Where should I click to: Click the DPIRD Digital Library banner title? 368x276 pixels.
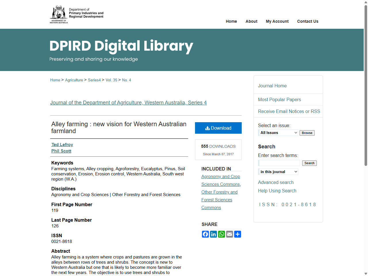pos(121,46)
